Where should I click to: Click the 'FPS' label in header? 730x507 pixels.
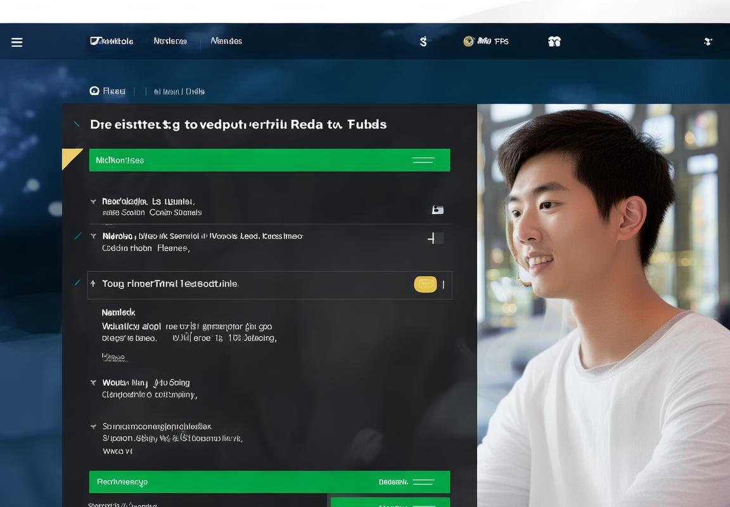click(x=501, y=41)
